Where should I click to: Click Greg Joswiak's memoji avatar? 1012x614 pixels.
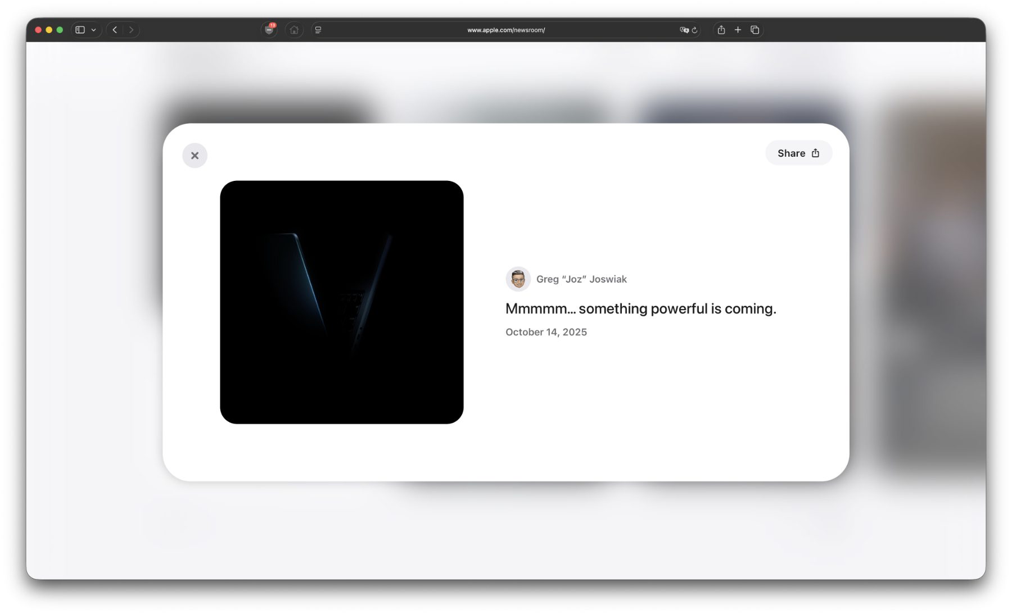(x=518, y=279)
